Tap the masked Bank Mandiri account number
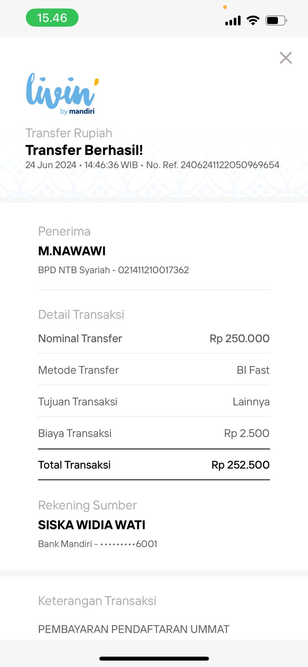 pyautogui.click(x=129, y=544)
